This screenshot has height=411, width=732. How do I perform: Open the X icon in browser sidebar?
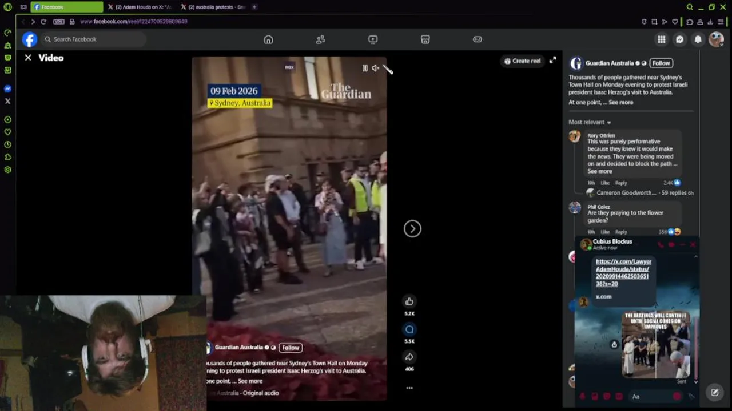[x=7, y=101]
